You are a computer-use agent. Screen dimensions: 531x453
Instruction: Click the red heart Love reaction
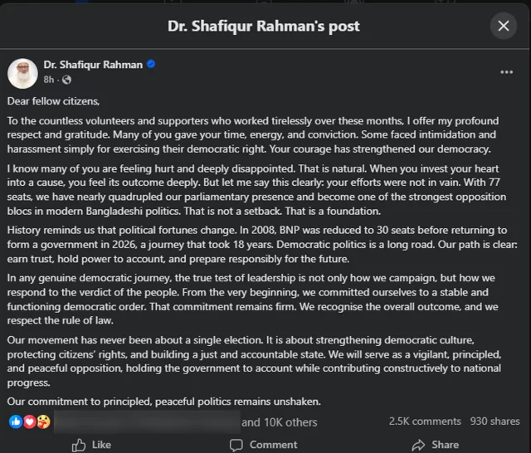29,421
